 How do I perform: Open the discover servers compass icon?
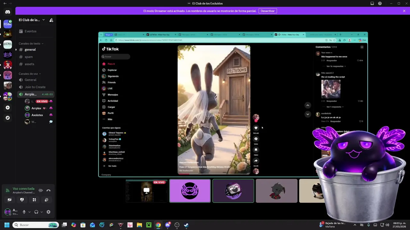click(8, 118)
